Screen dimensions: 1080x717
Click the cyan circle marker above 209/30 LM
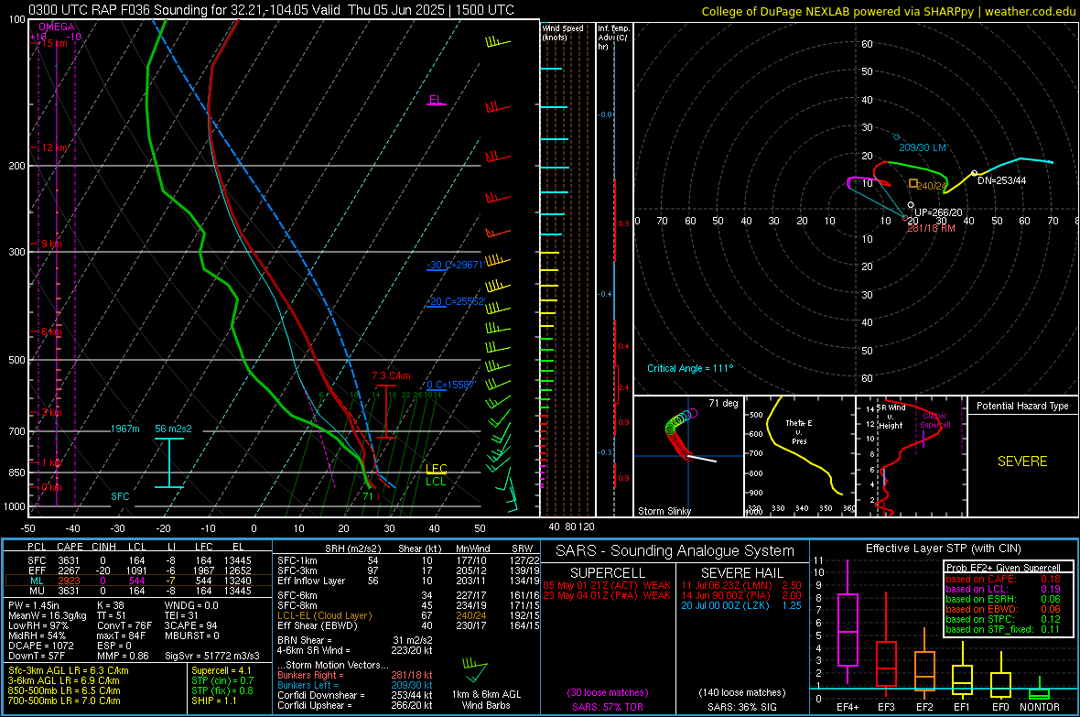tap(897, 137)
